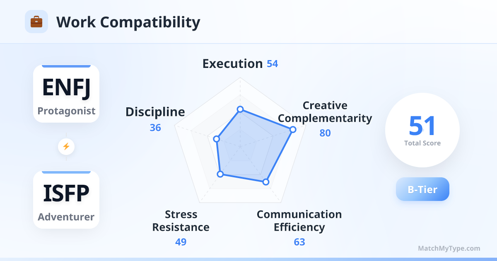Click the Execution axis label

pyautogui.click(x=232, y=64)
